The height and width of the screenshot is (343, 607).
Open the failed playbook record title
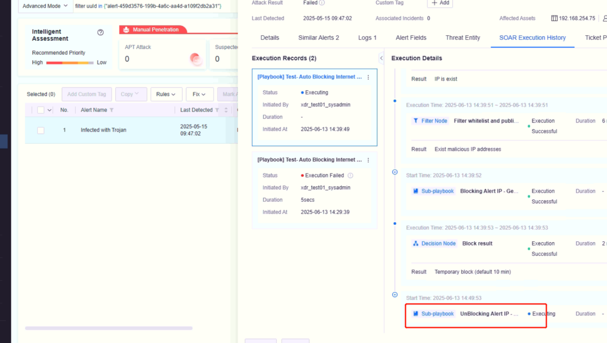[x=309, y=160]
